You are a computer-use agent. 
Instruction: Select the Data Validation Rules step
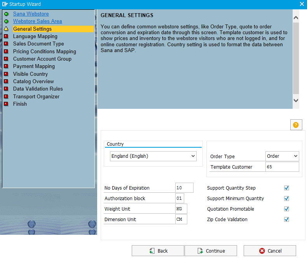tap(38, 89)
